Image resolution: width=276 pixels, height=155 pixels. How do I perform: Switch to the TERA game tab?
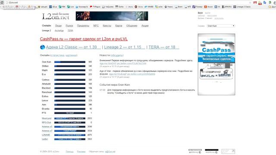point(70,31)
